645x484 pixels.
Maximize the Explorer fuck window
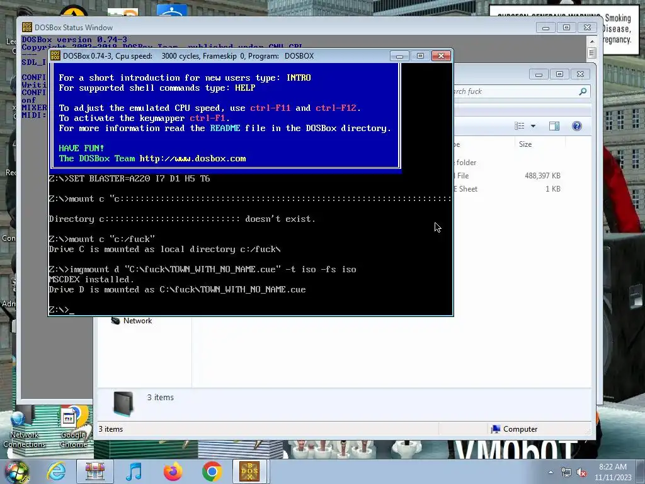pos(559,74)
